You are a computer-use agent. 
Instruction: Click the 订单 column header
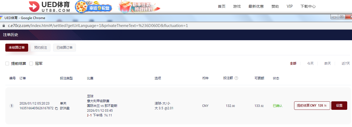click(x=23, y=78)
